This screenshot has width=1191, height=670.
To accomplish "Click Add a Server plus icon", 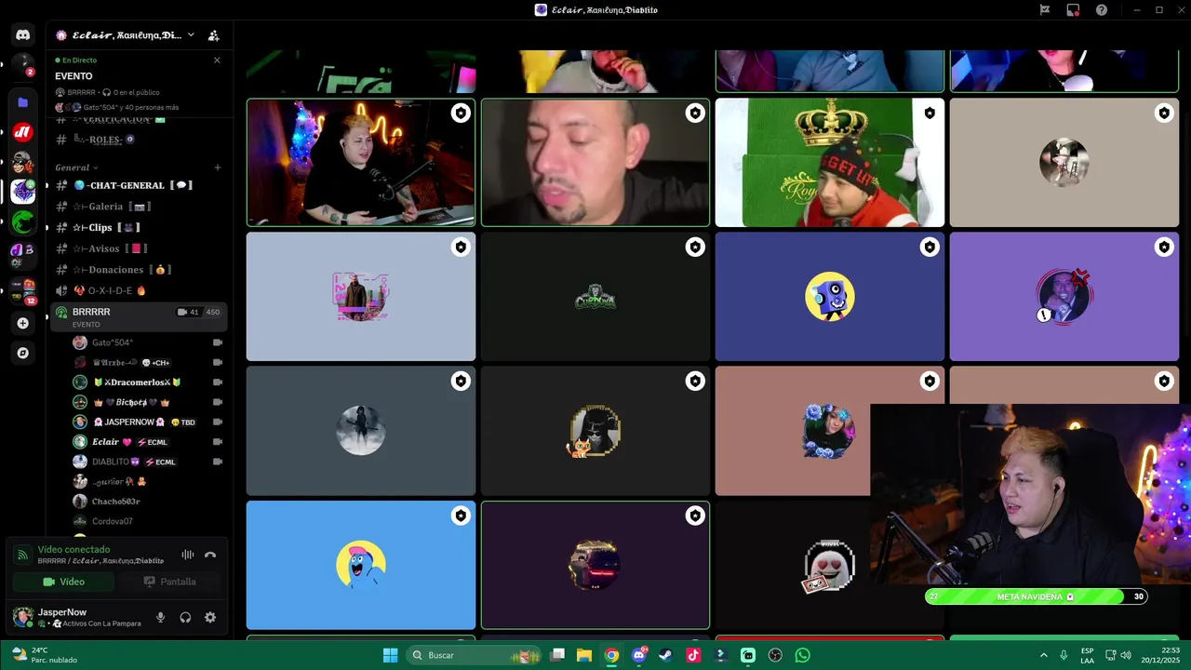I will [x=23, y=323].
